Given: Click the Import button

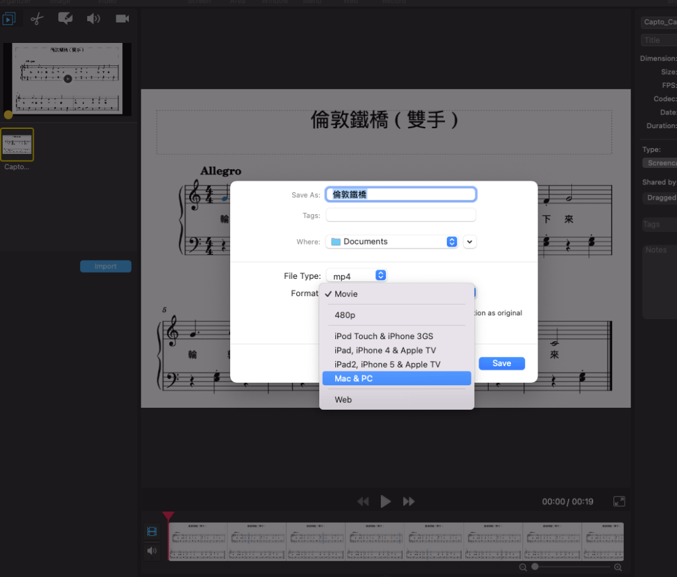Looking at the screenshot, I should point(106,266).
